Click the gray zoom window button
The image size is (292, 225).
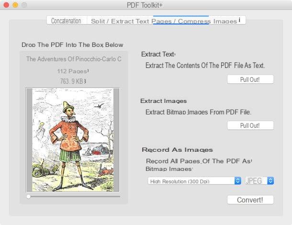[24, 5]
